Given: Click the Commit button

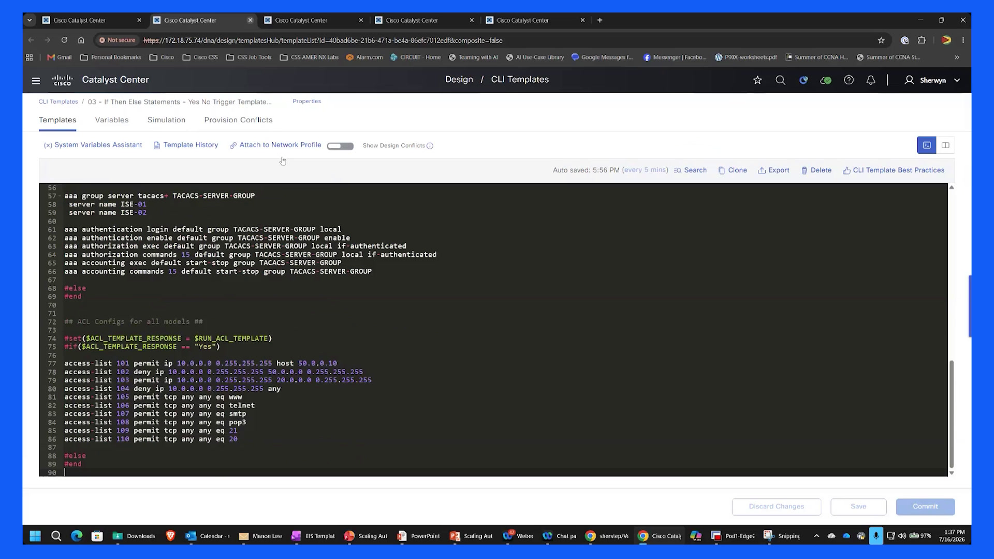Looking at the screenshot, I should [x=925, y=507].
